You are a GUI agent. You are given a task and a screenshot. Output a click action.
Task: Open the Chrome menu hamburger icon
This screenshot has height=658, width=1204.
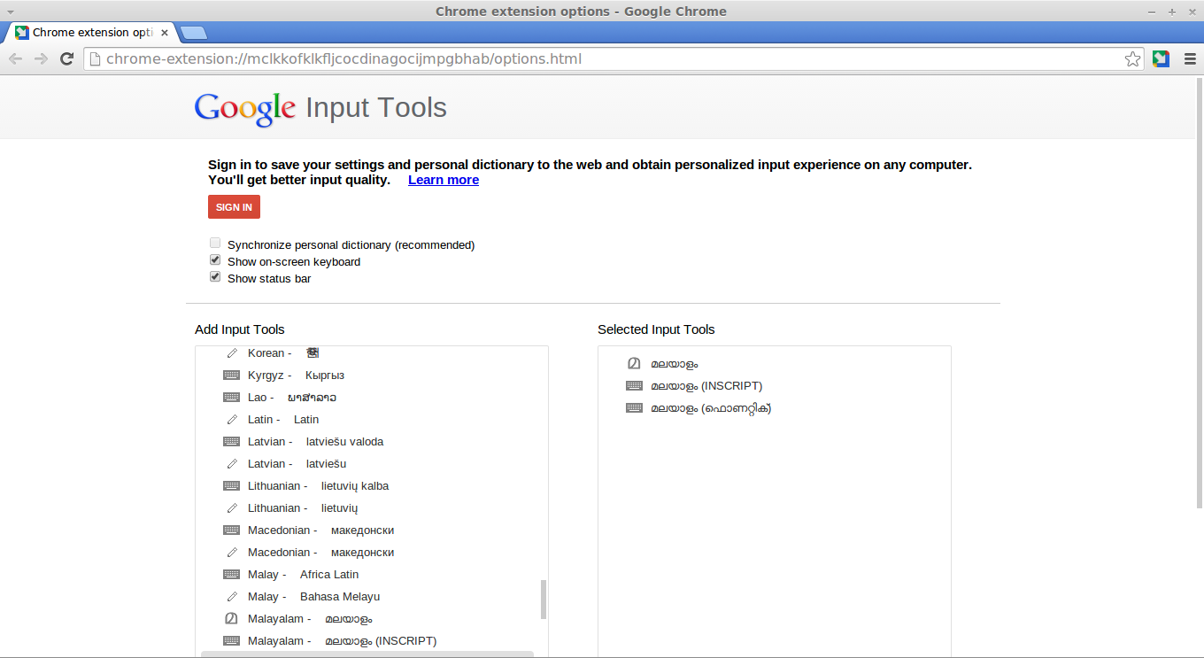pos(1190,59)
